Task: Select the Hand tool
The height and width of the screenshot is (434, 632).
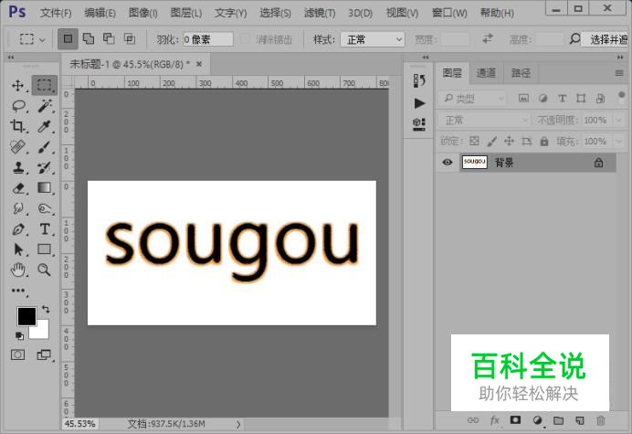Action: 17,270
